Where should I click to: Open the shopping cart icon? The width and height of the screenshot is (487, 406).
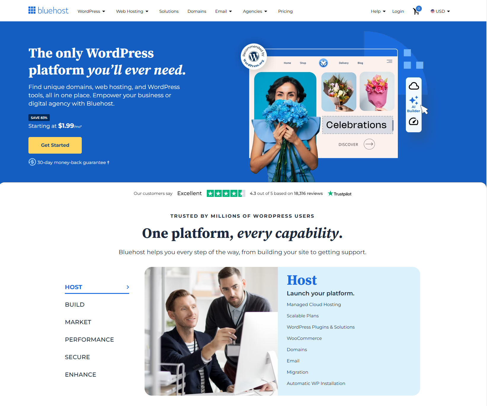pos(416,11)
